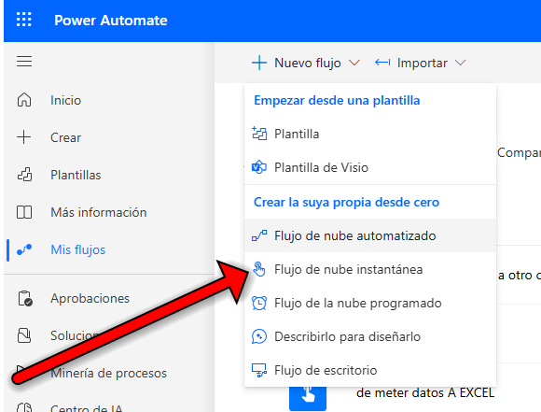Click the Soluciones icon in sidebar

click(24, 335)
